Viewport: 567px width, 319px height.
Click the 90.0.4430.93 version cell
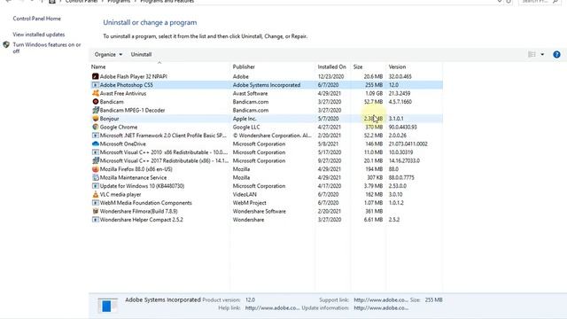[x=402, y=127]
